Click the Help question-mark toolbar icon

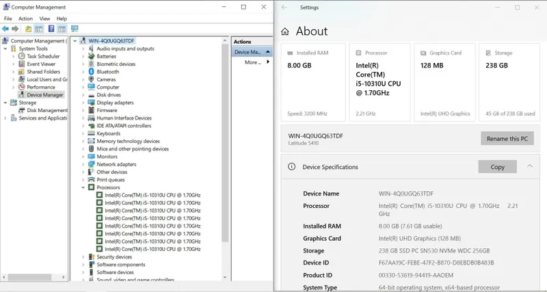click(51, 29)
